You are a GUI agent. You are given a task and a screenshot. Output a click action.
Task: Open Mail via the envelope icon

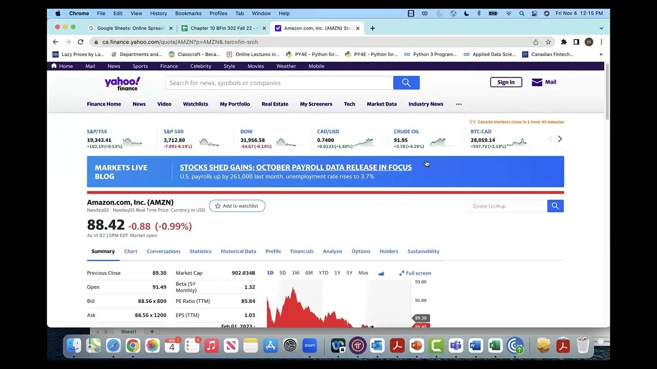pyautogui.click(x=537, y=82)
